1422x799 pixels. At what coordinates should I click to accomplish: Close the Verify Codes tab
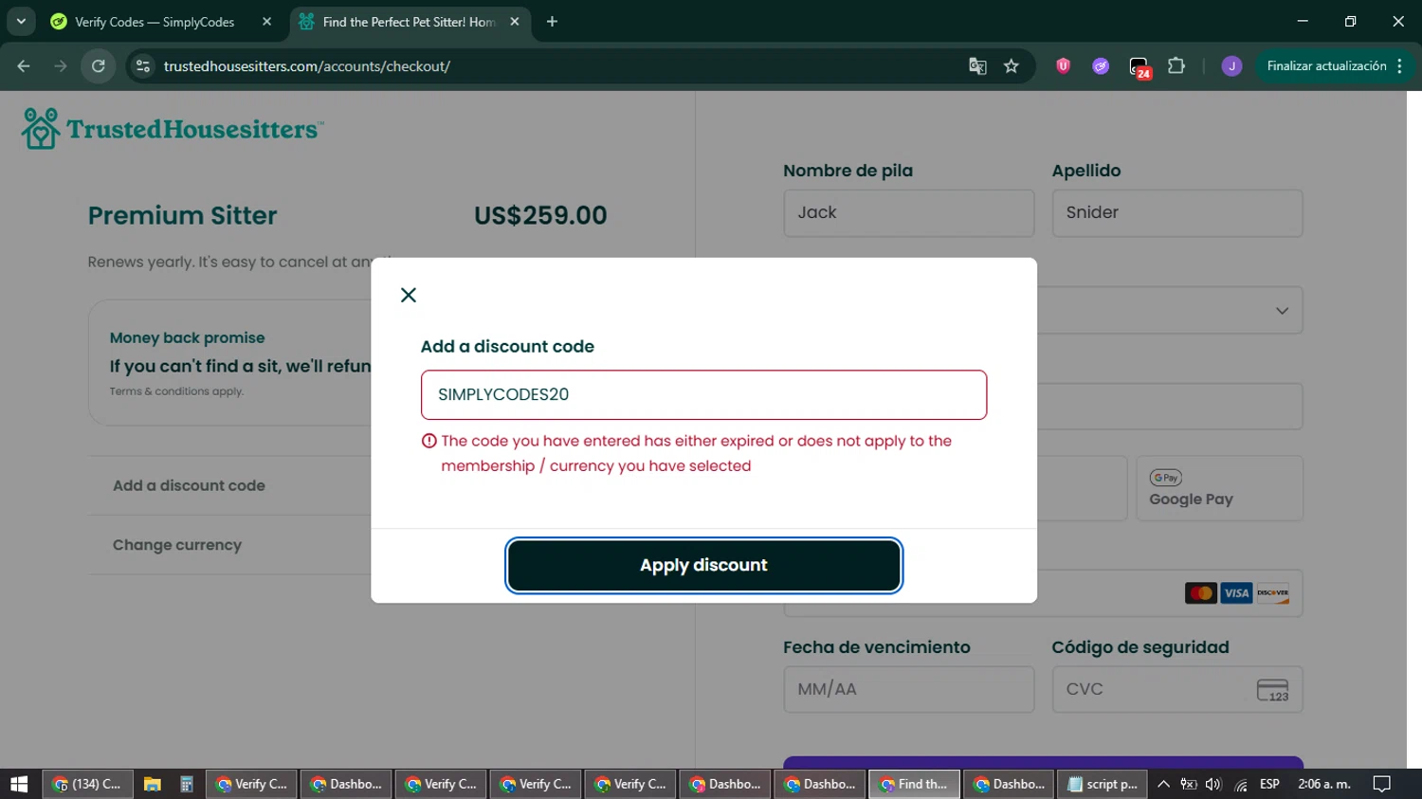[x=266, y=22]
